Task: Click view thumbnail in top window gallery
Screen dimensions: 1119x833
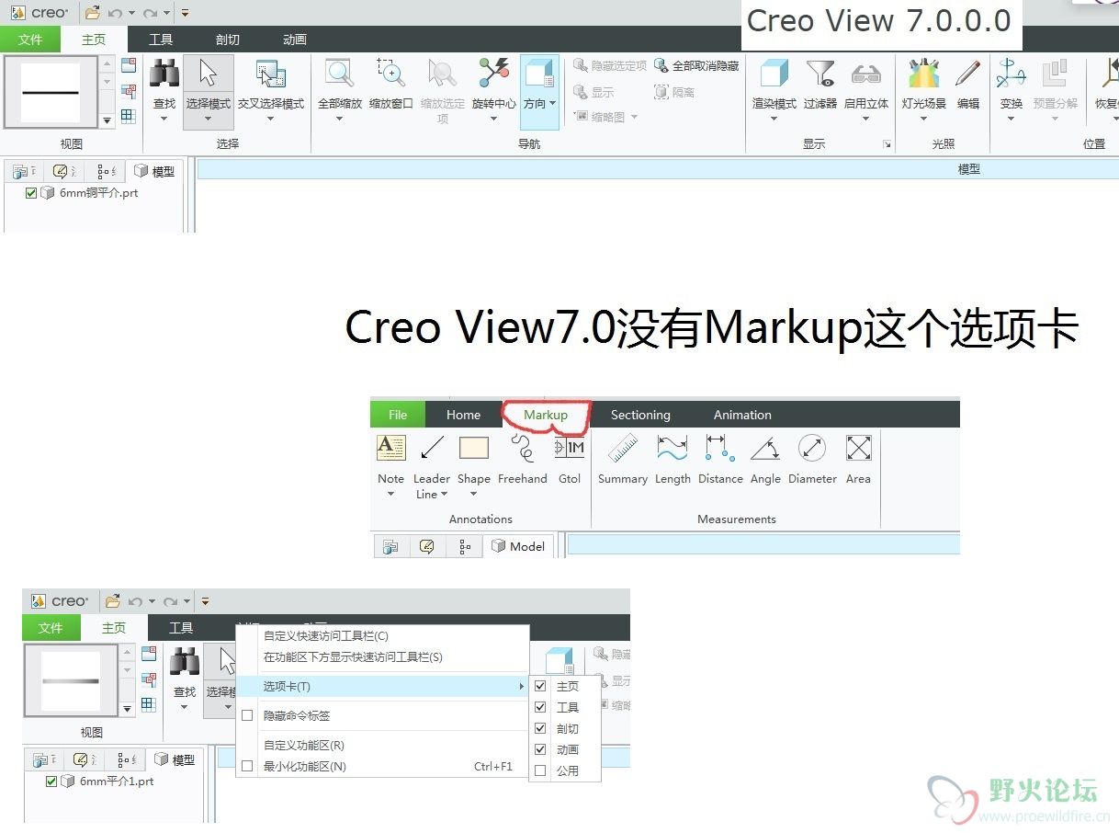Action: [x=51, y=92]
